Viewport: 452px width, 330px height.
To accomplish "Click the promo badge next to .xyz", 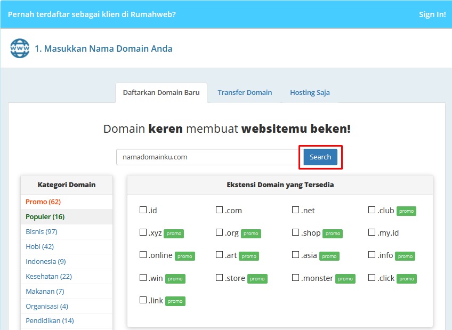I will [174, 233].
